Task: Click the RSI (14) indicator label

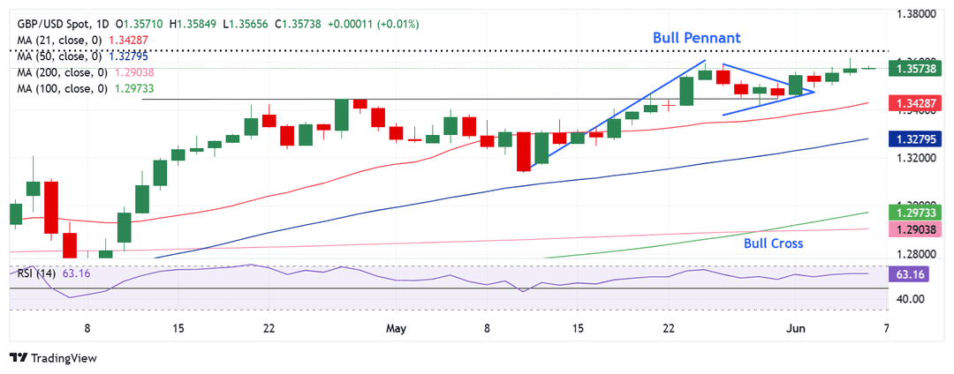Action: [34, 273]
